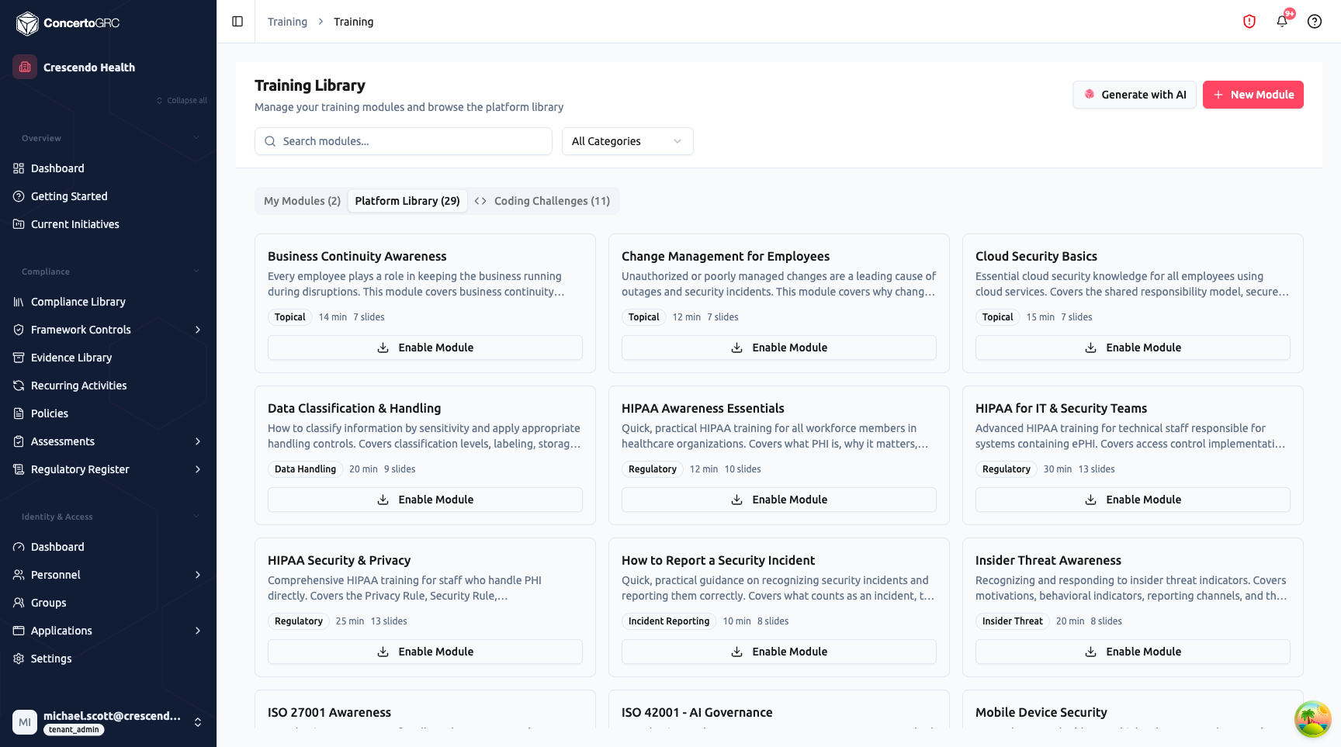Click Collapse all in the sidebar
Viewport: 1341px width, 747px height.
[x=182, y=100]
